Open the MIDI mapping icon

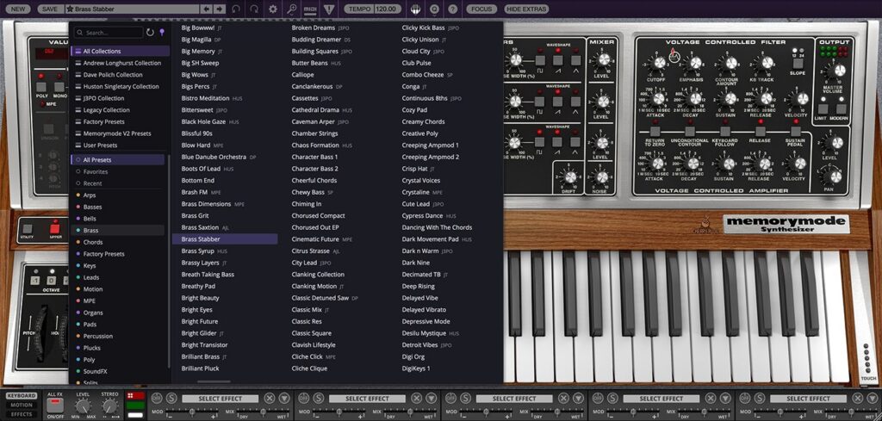point(310,9)
